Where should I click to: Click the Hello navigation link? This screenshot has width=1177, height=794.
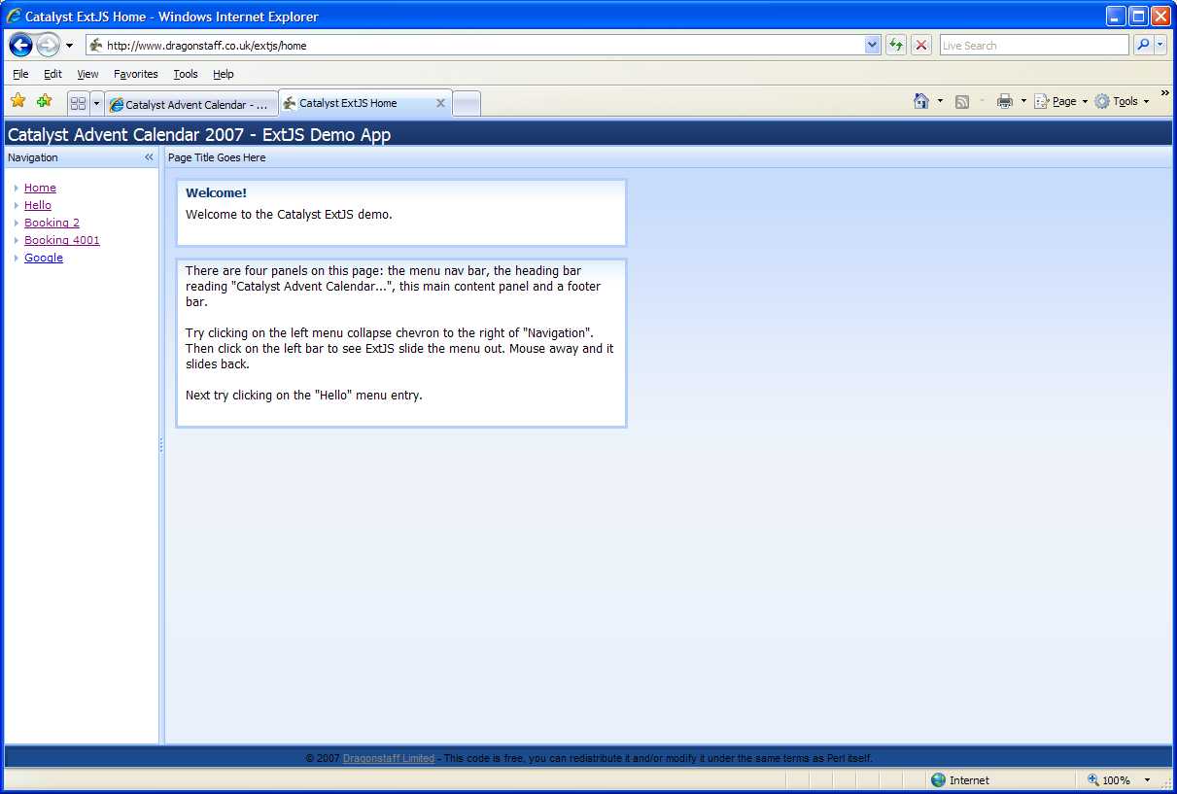[38, 205]
